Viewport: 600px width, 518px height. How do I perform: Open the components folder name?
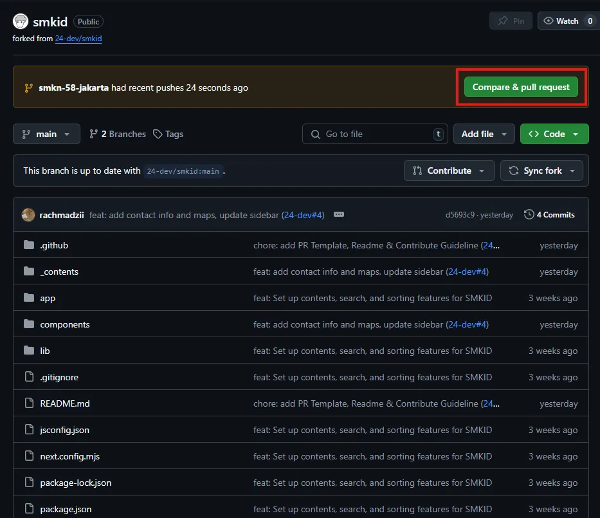point(65,325)
